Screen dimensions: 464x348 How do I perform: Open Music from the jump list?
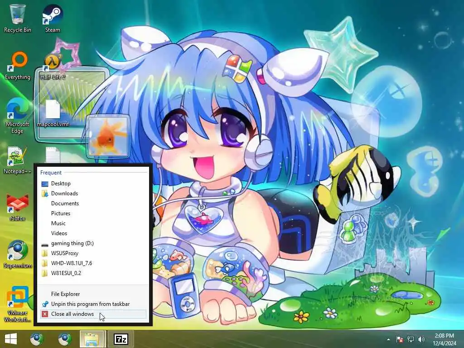93,223
